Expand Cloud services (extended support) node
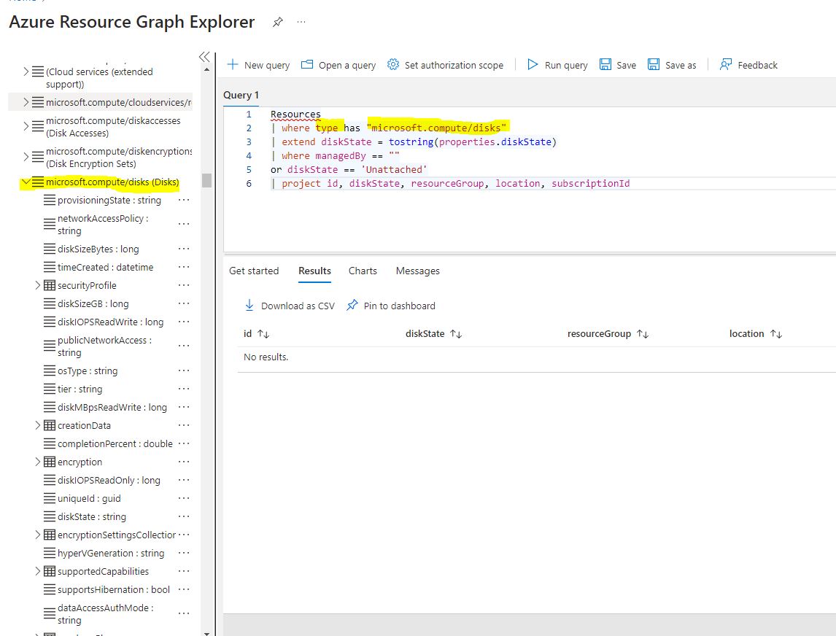The height and width of the screenshot is (636, 836). pyautogui.click(x=26, y=71)
